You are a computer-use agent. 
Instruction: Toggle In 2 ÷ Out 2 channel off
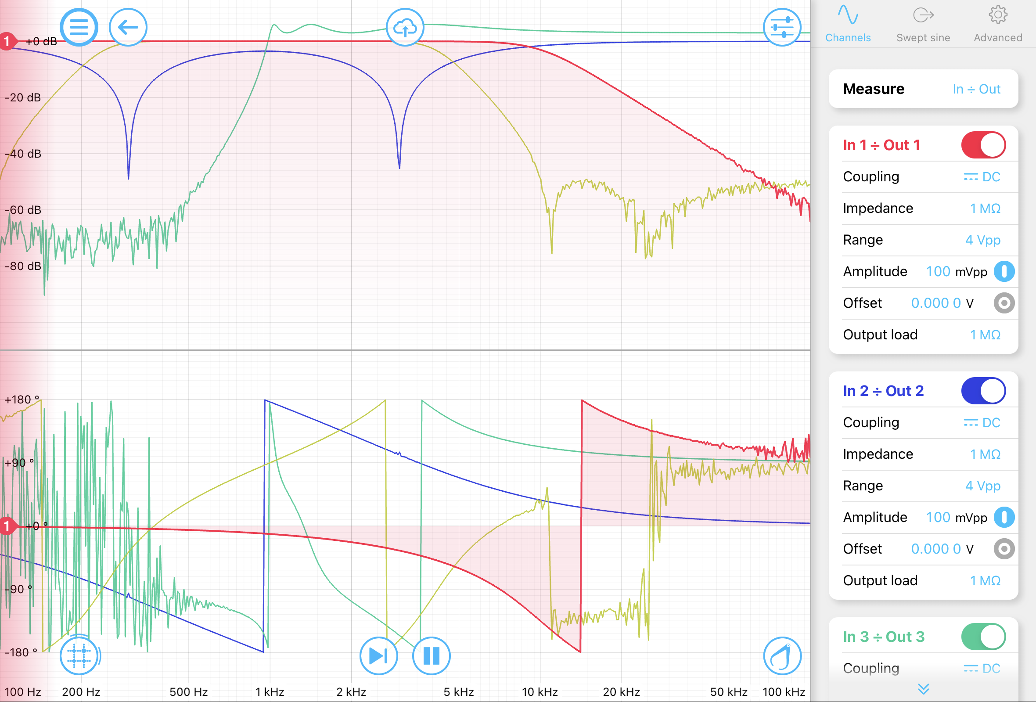click(983, 390)
